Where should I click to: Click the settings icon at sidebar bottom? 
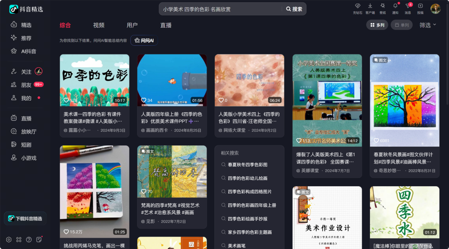[9, 239]
